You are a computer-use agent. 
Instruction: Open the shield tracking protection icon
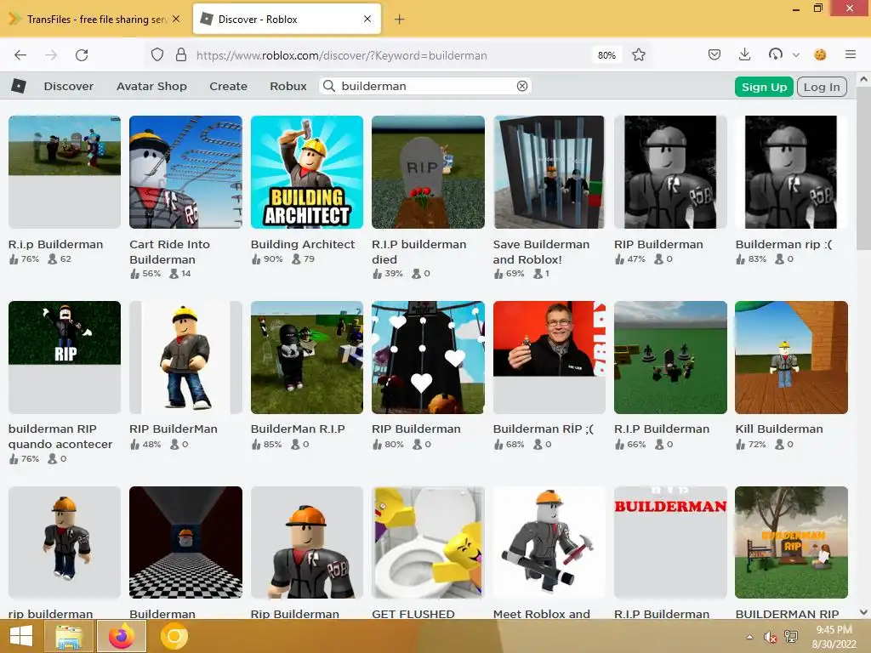click(x=157, y=55)
